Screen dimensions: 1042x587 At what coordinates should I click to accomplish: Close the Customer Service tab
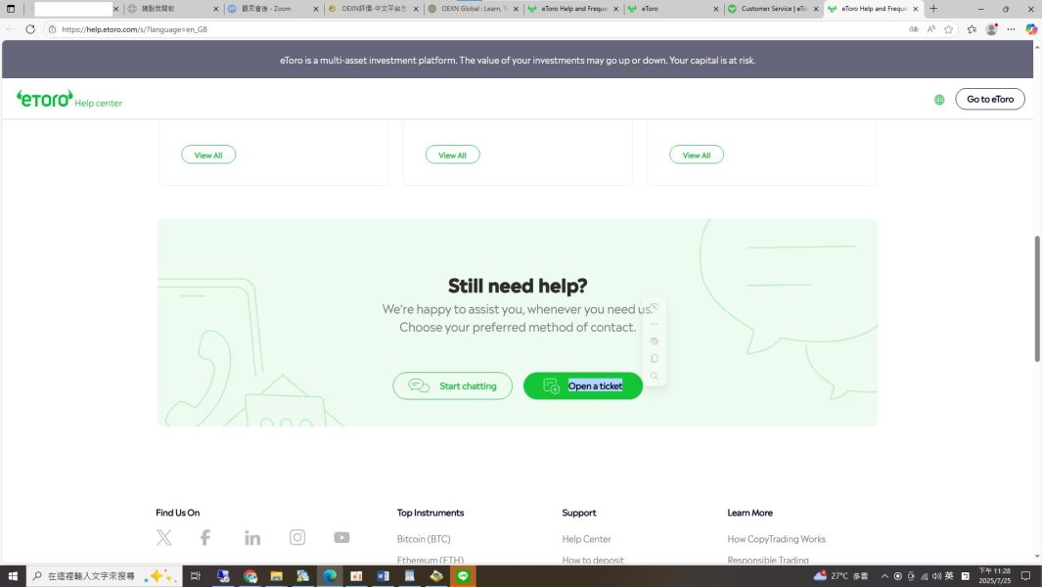point(816,9)
